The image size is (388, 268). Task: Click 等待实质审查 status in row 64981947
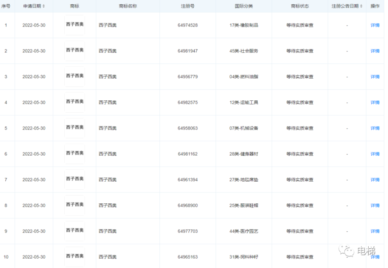[300, 51]
